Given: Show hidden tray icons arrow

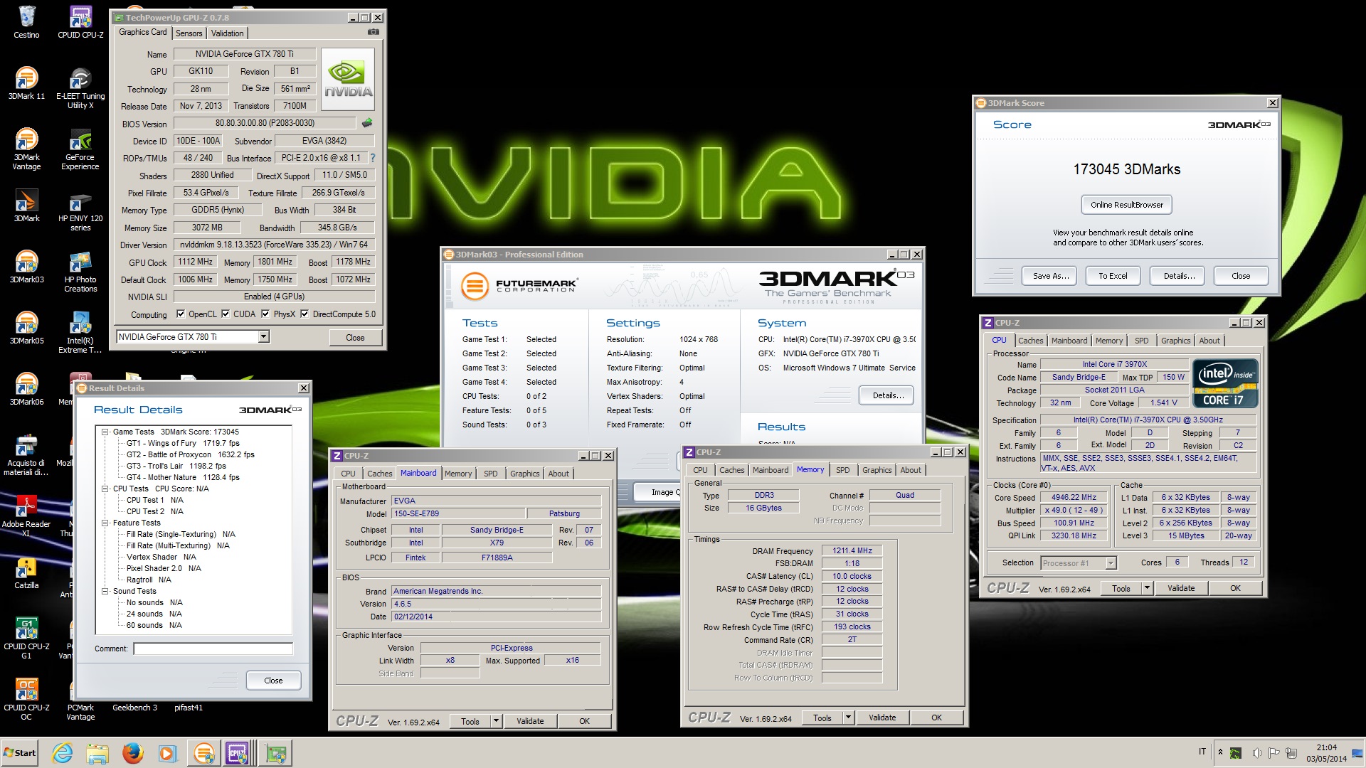Looking at the screenshot, I should (1220, 752).
